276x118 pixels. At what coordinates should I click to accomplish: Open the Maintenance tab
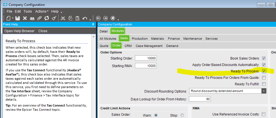tap(193, 39)
